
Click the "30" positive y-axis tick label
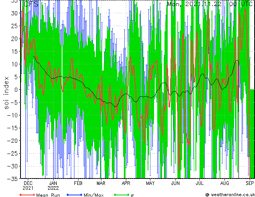[x=14, y=13]
